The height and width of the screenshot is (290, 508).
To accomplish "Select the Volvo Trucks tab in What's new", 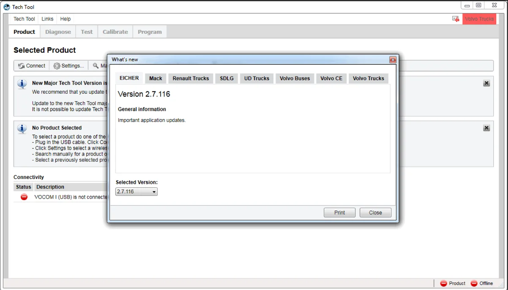I will pyautogui.click(x=369, y=79).
